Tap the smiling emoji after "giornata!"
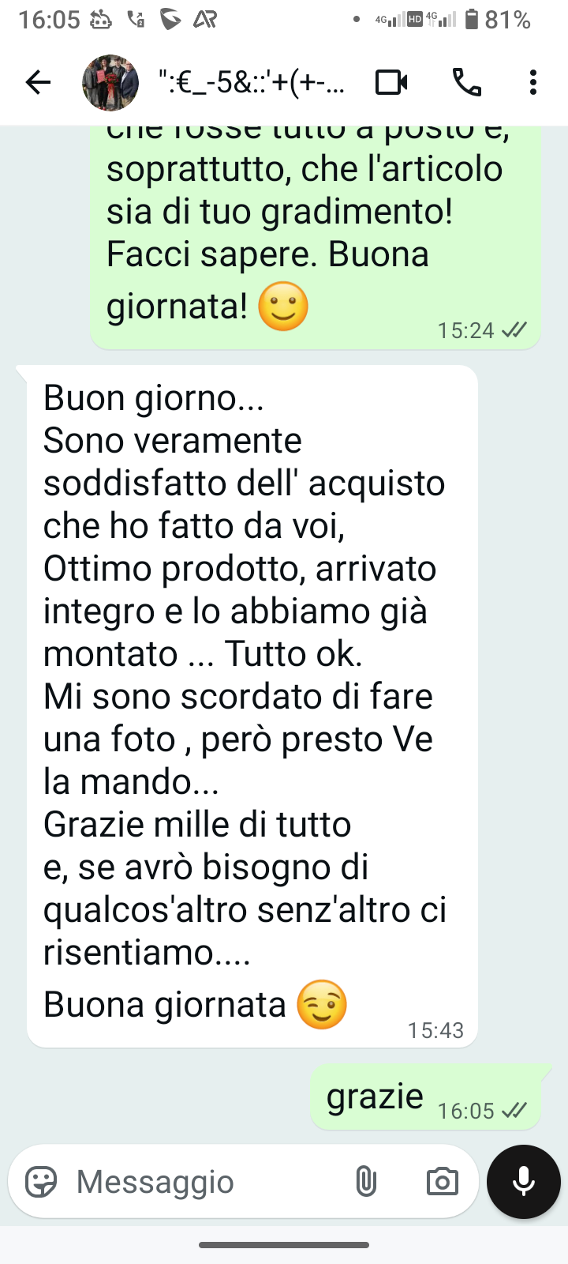This screenshot has height=1264, width=568. tap(283, 307)
